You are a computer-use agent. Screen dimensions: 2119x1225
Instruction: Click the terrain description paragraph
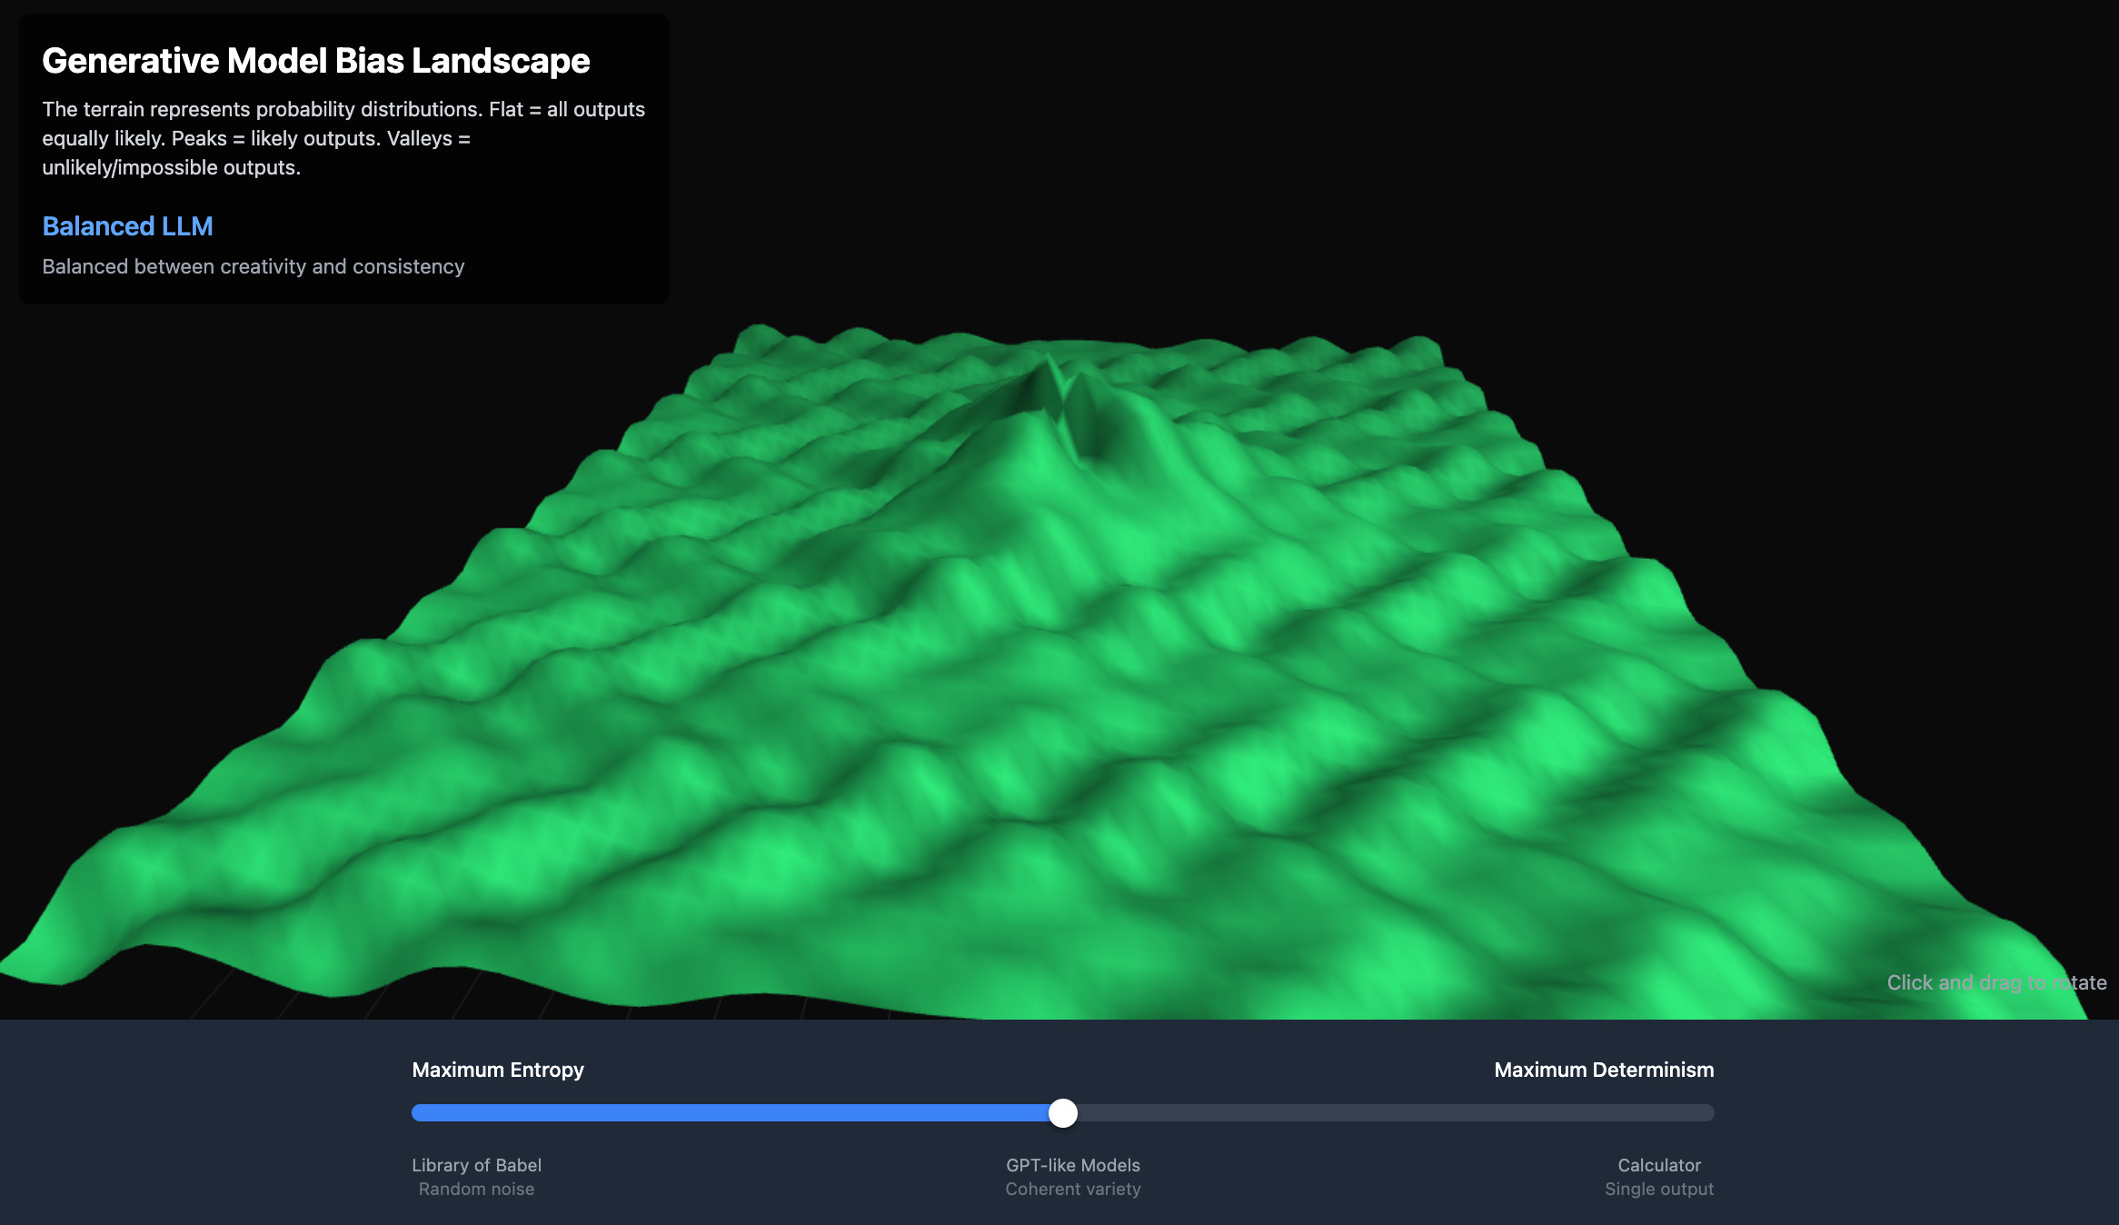click(x=343, y=138)
